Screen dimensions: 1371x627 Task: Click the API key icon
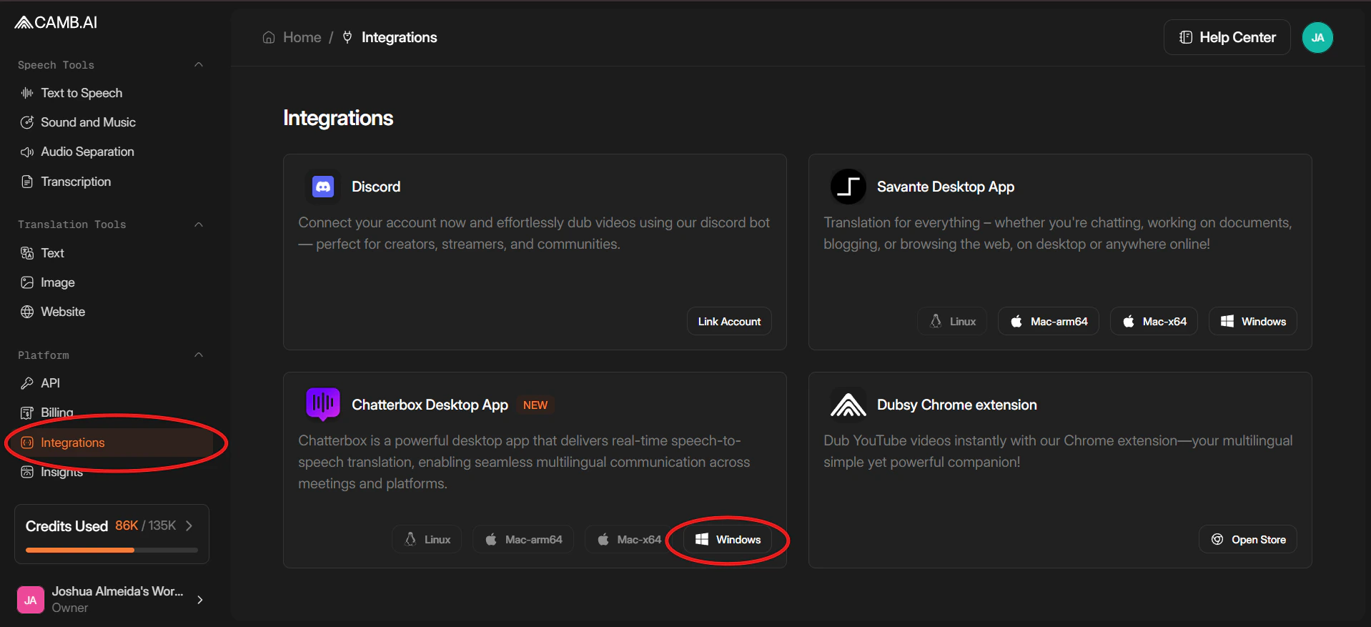pos(27,383)
